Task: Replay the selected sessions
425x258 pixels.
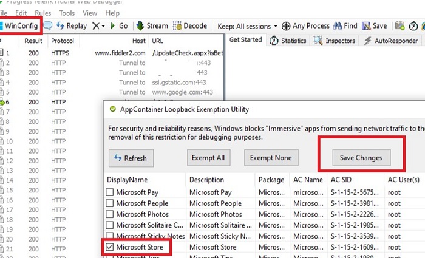Action: click(71, 26)
